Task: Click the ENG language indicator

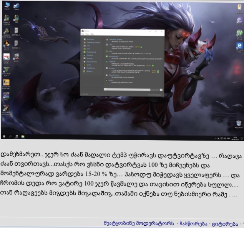Action: (229, 138)
